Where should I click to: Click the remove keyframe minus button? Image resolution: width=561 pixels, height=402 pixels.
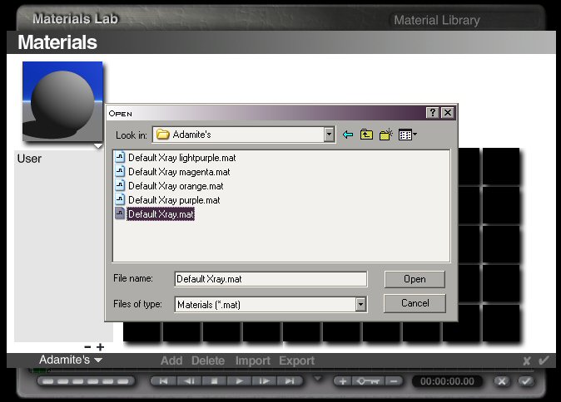[394, 381]
